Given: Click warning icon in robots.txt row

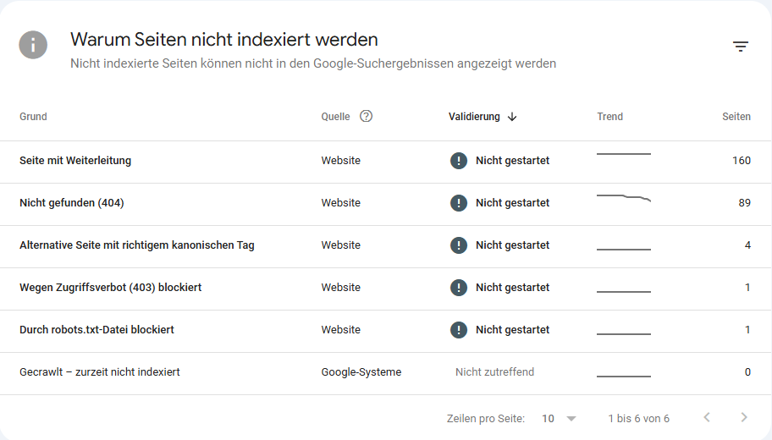Looking at the screenshot, I should [459, 330].
